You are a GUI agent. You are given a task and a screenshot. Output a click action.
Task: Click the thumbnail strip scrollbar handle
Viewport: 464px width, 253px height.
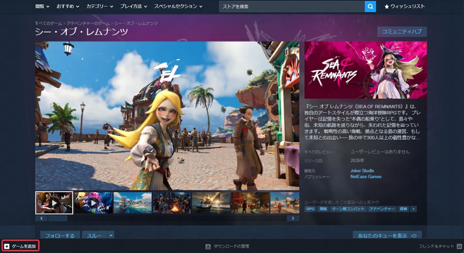[58, 218]
